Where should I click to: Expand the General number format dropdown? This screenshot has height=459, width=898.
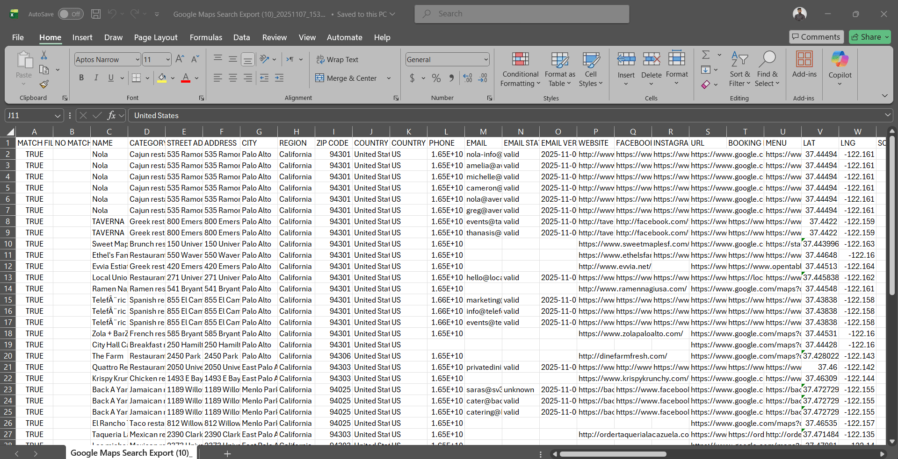486,59
